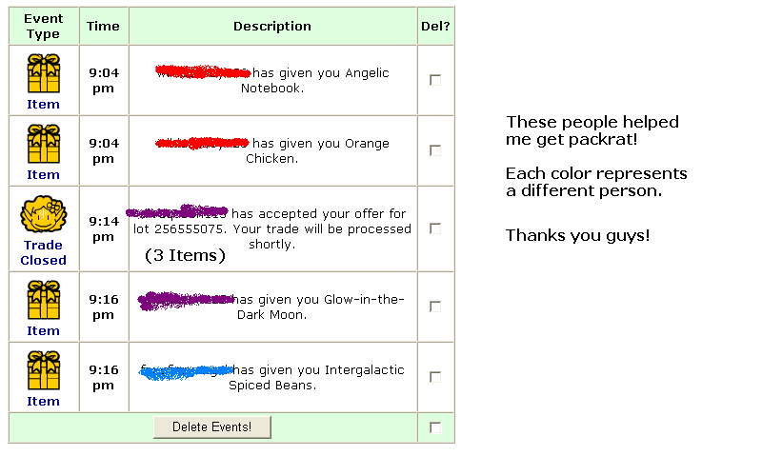The image size is (762, 476).
Task: Click gift icon for Angelic Notebook event
Action: coord(44,73)
